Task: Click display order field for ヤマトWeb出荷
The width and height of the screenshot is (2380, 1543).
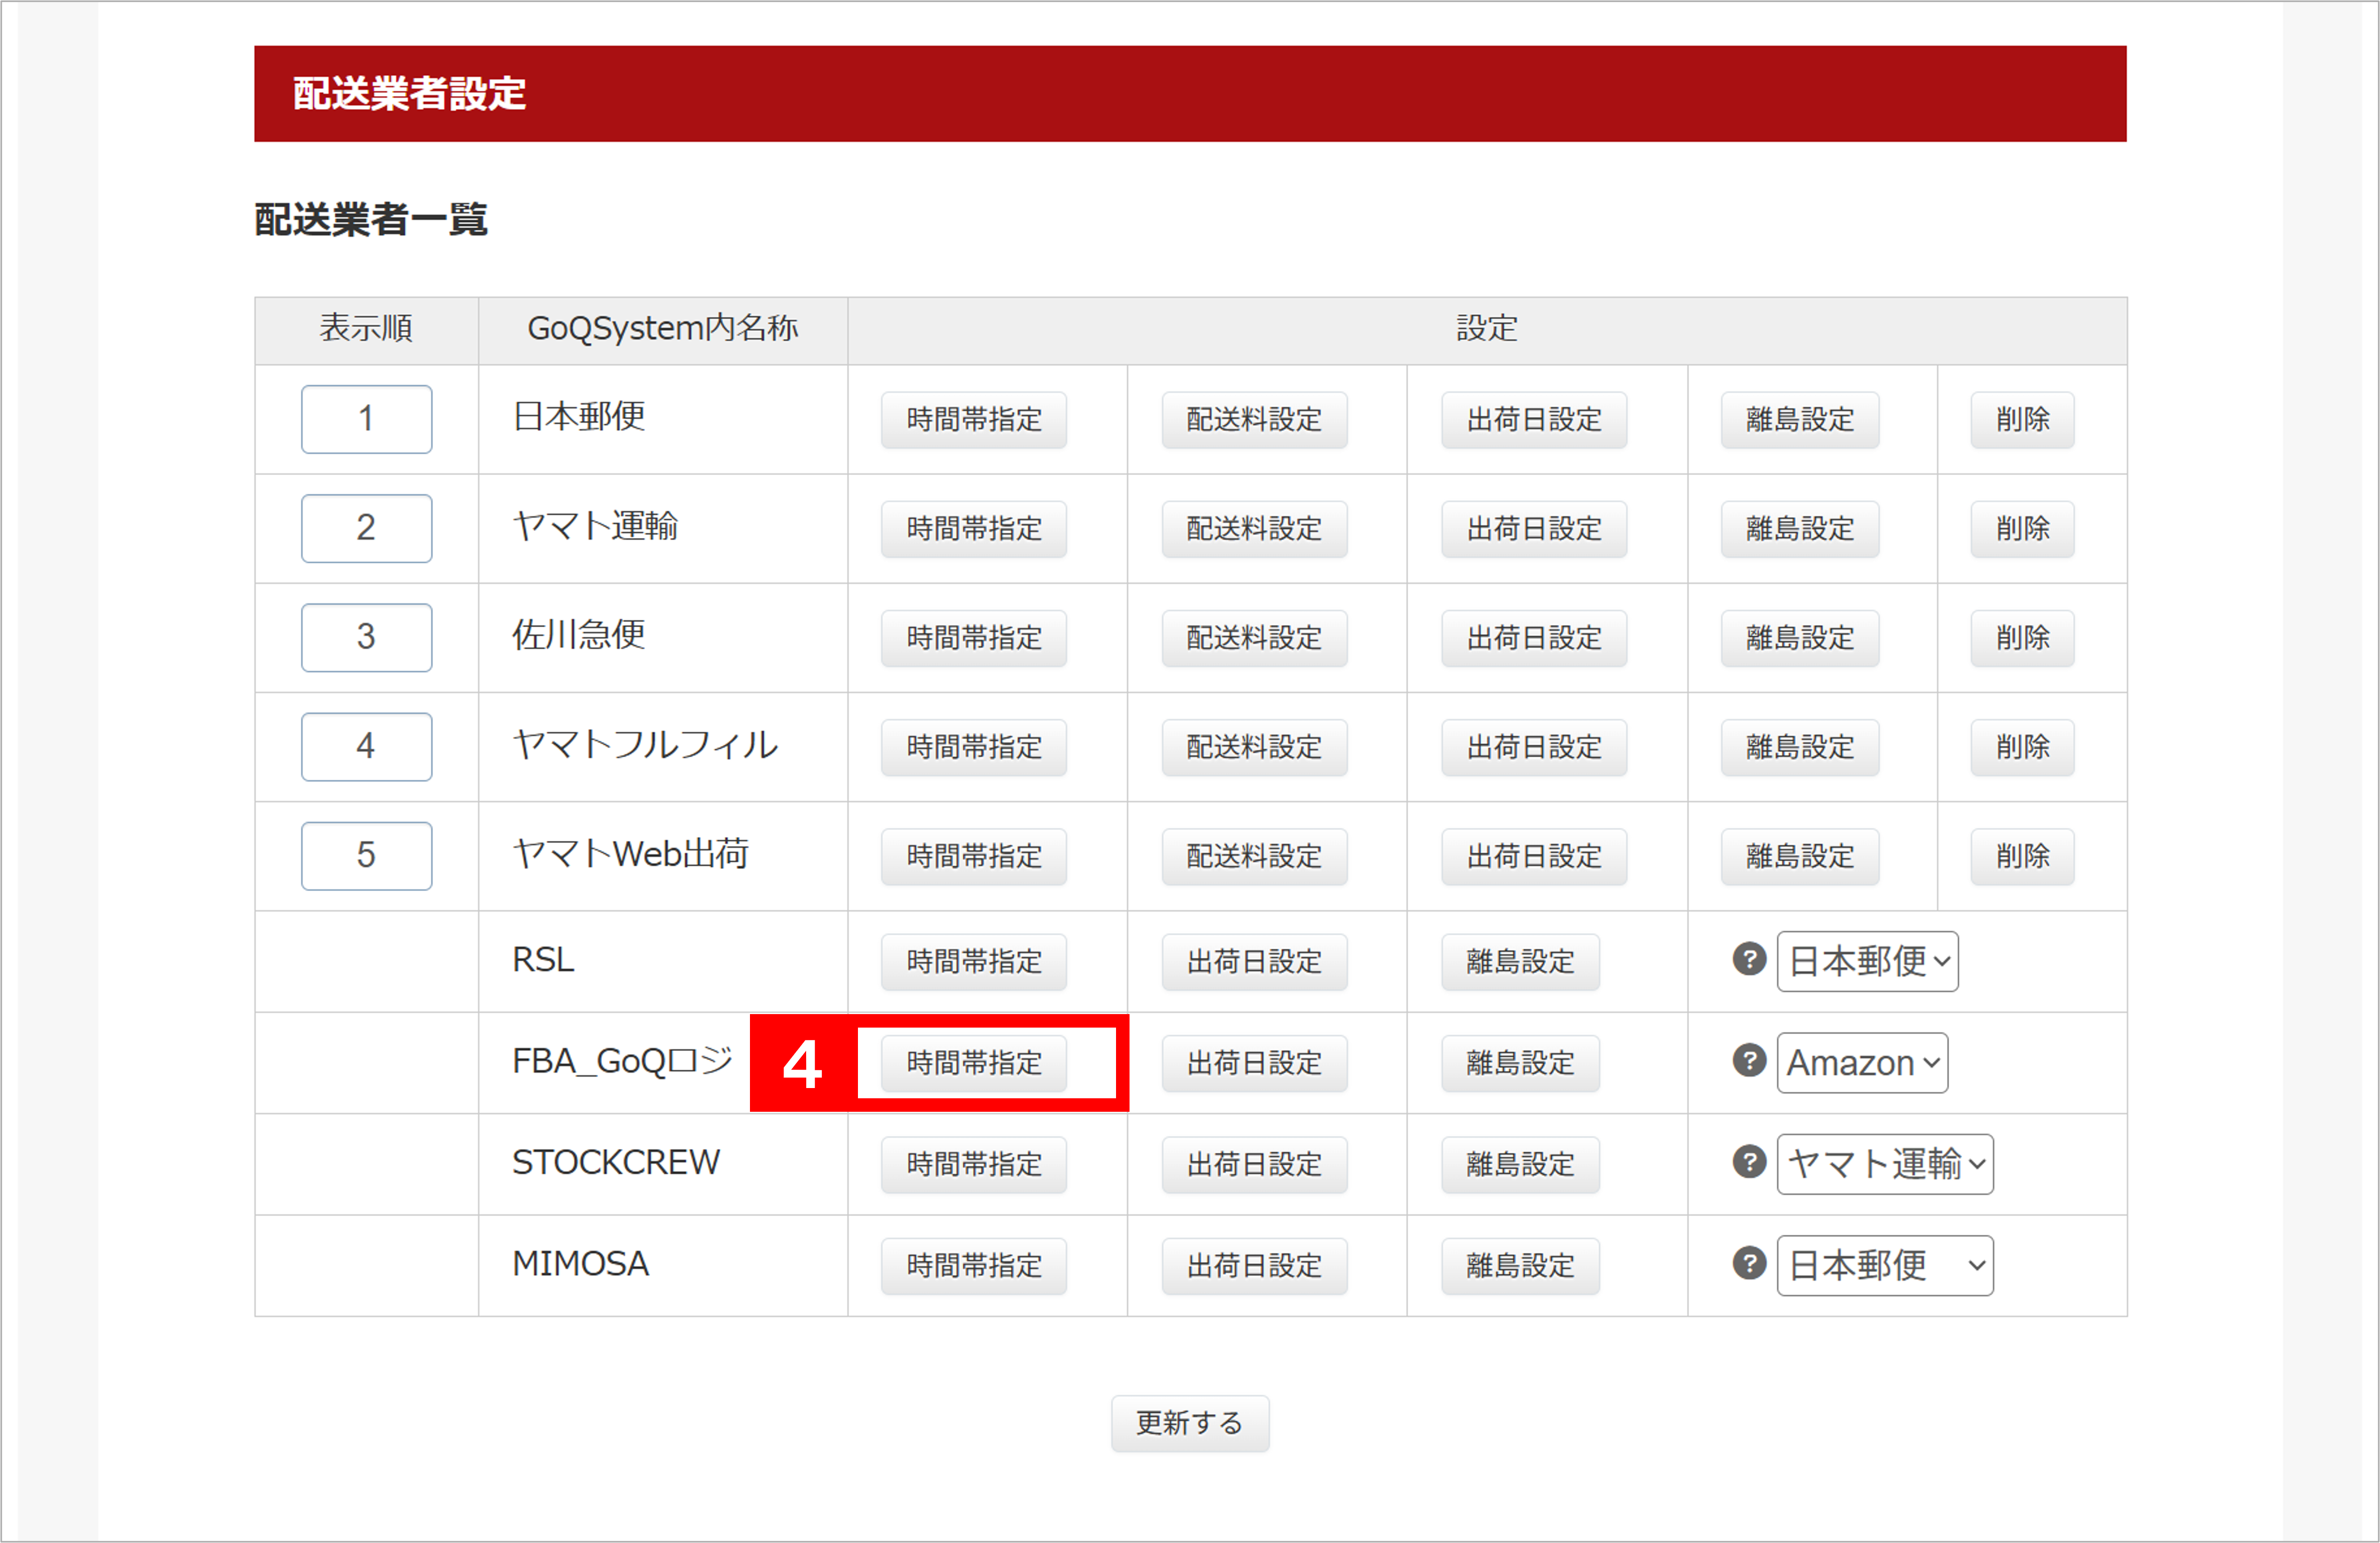Action: coord(367,855)
